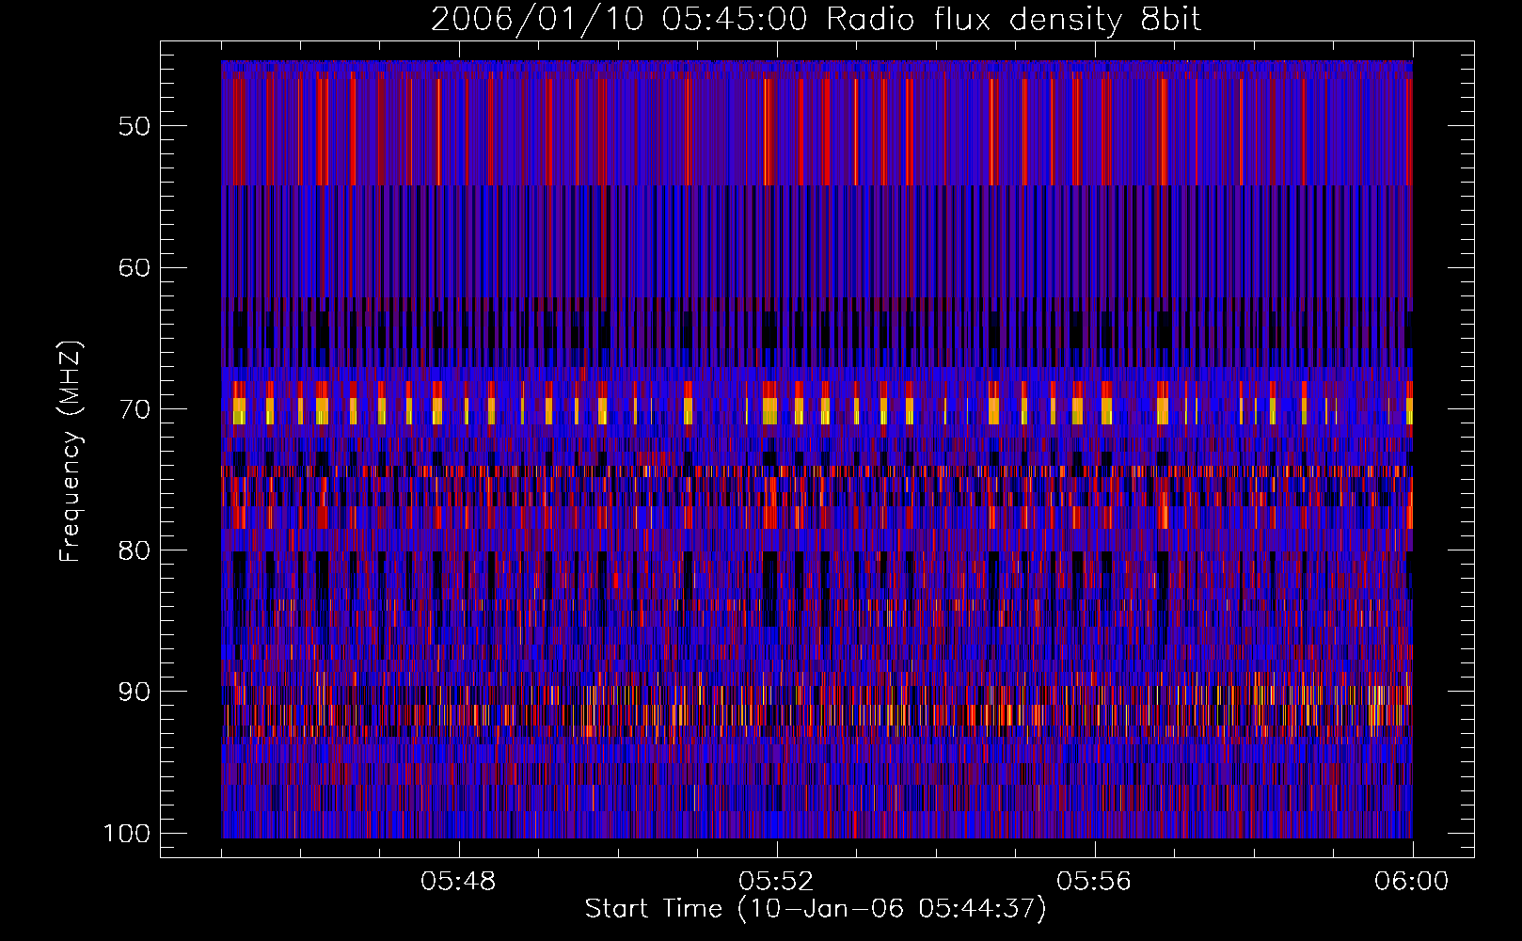
Task: Click the 70 frequency tick label
Action: [x=135, y=409]
